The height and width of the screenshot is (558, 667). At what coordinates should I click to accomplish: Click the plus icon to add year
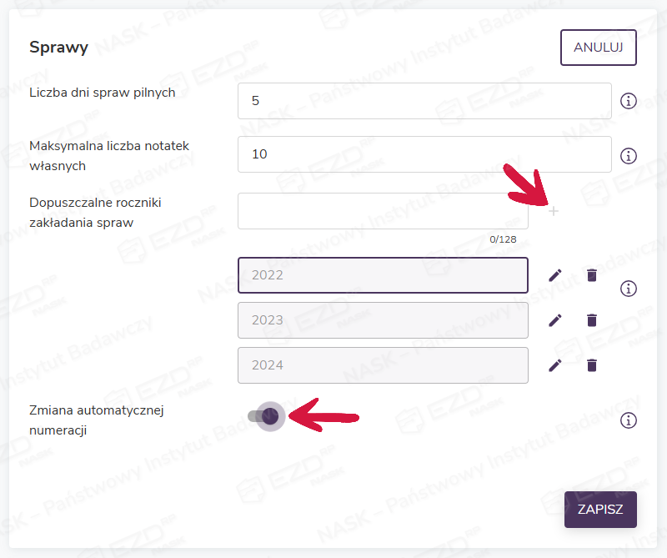tap(554, 211)
